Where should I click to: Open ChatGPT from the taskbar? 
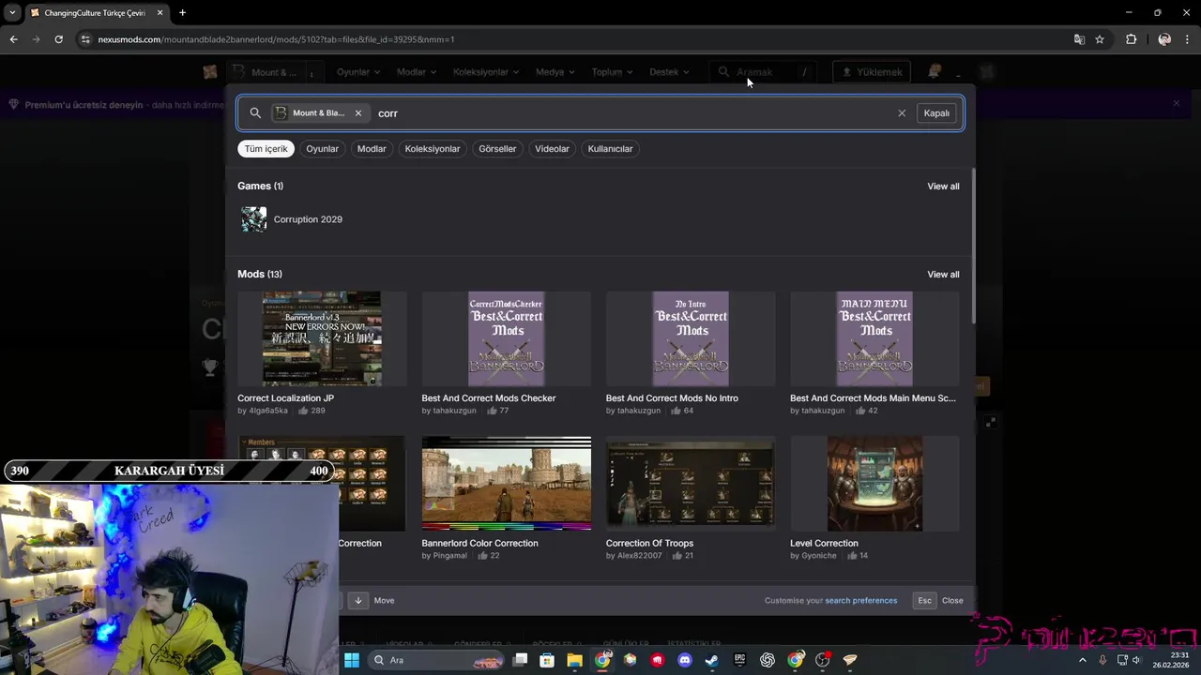(768, 660)
